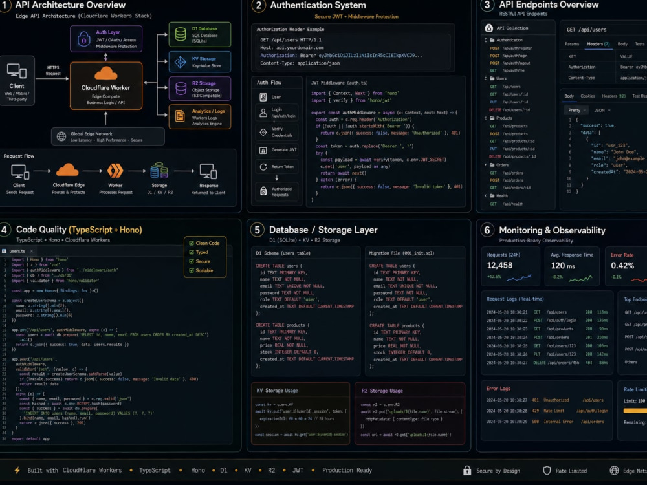Screen dimensions: 647x485
Task: Open POST /api/auth/login endpoint
Action: click(x=509, y=56)
